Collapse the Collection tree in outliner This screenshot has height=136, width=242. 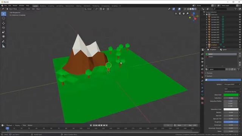[205, 15]
